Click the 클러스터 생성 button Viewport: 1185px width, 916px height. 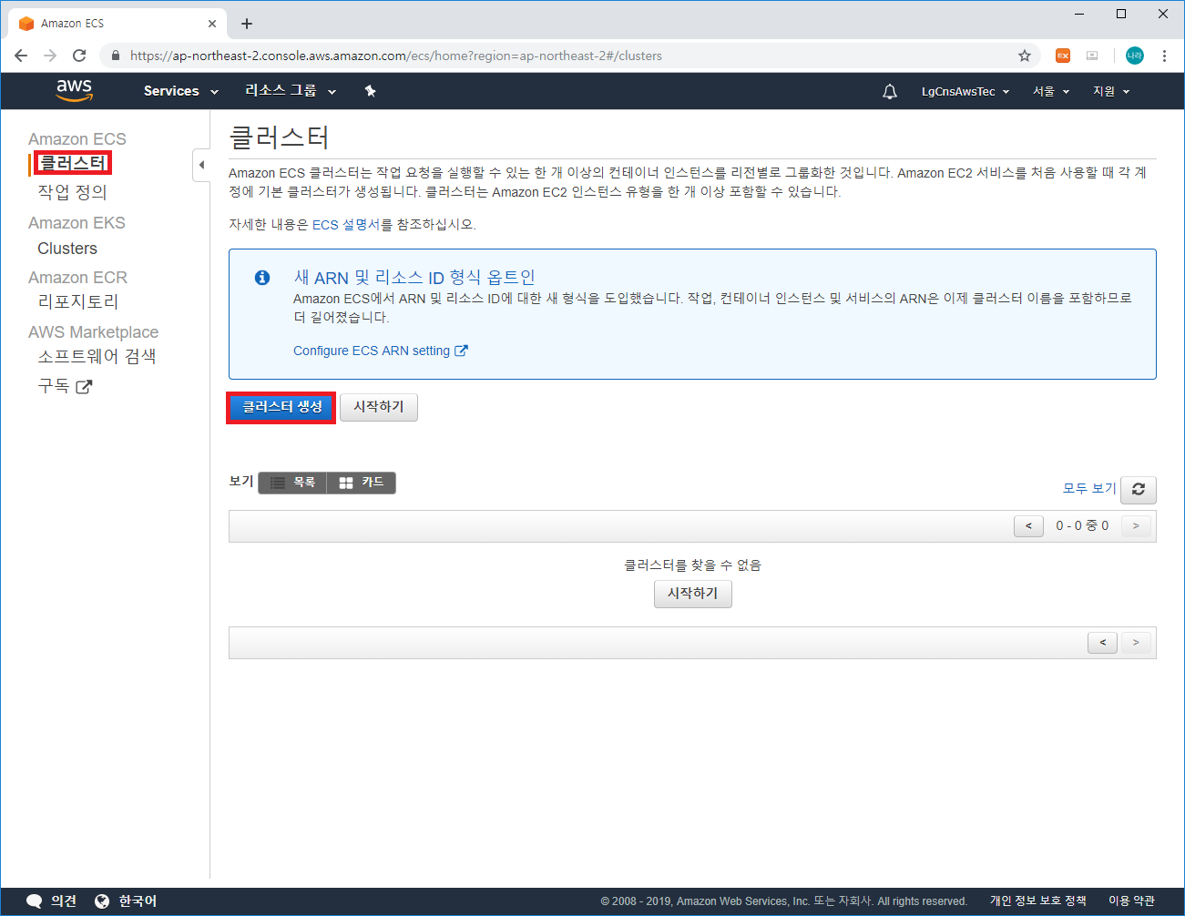[x=281, y=407]
